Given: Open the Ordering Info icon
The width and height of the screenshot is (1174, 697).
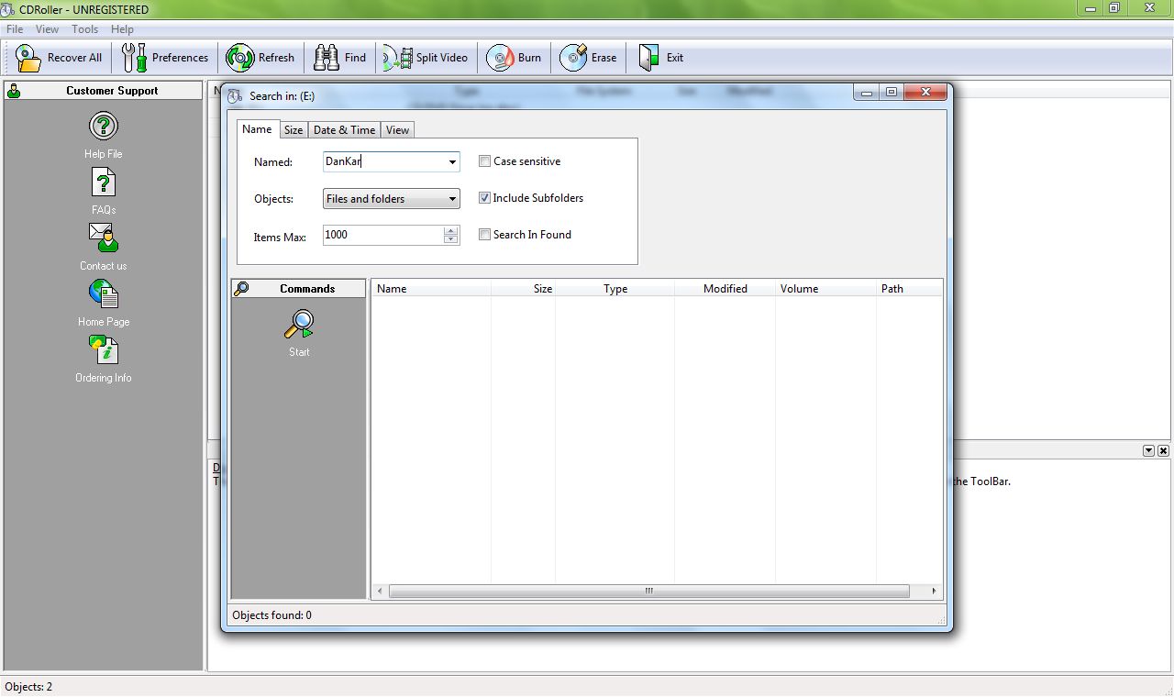Looking at the screenshot, I should [104, 350].
